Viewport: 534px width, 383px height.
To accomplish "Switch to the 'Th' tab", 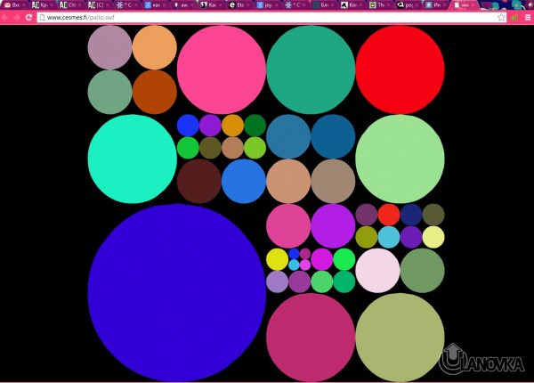I will [x=379, y=4].
